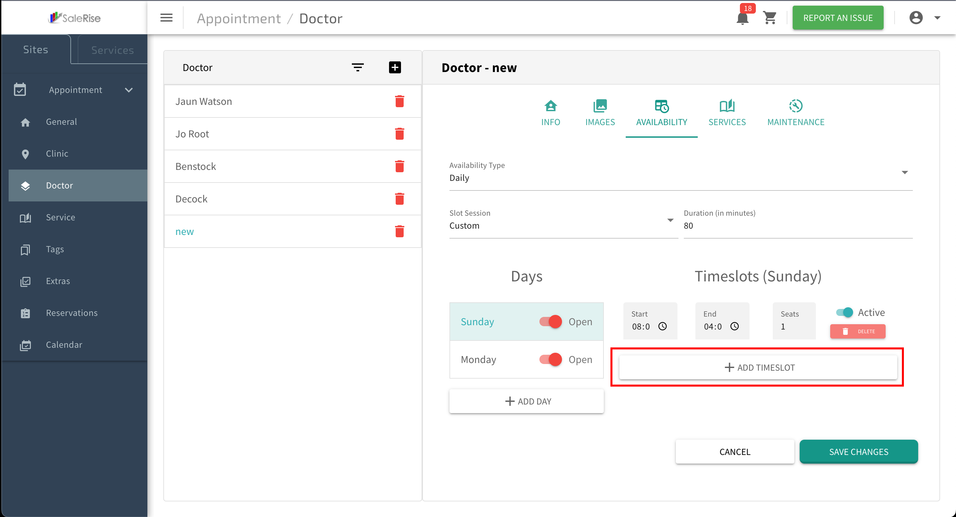This screenshot has height=517, width=956.
Task: Open Clinic in the sidebar
Action: click(78, 154)
